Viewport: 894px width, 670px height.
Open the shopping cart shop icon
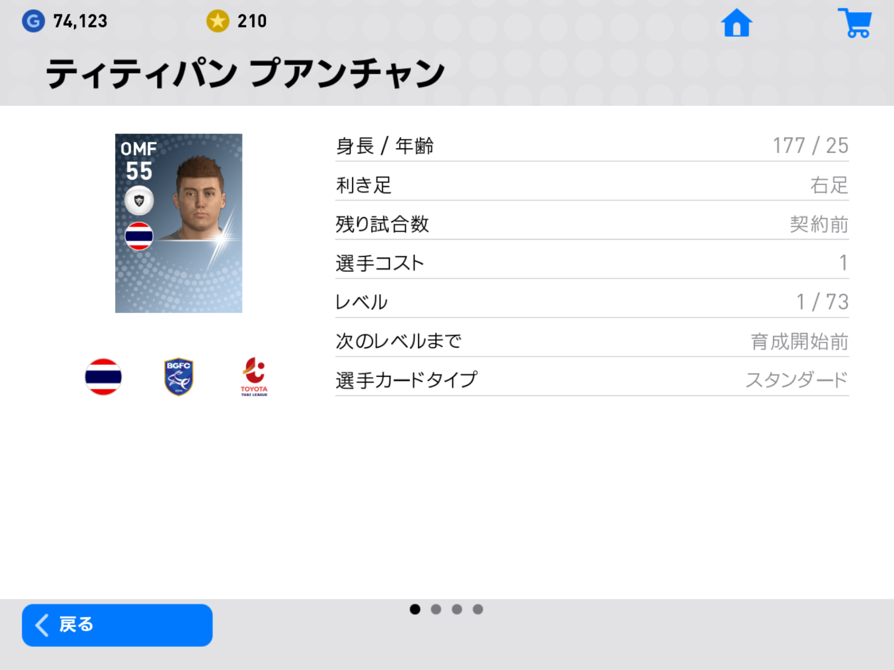point(855,23)
